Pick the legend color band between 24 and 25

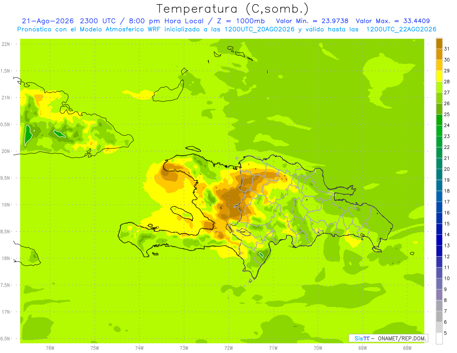click(x=439, y=120)
